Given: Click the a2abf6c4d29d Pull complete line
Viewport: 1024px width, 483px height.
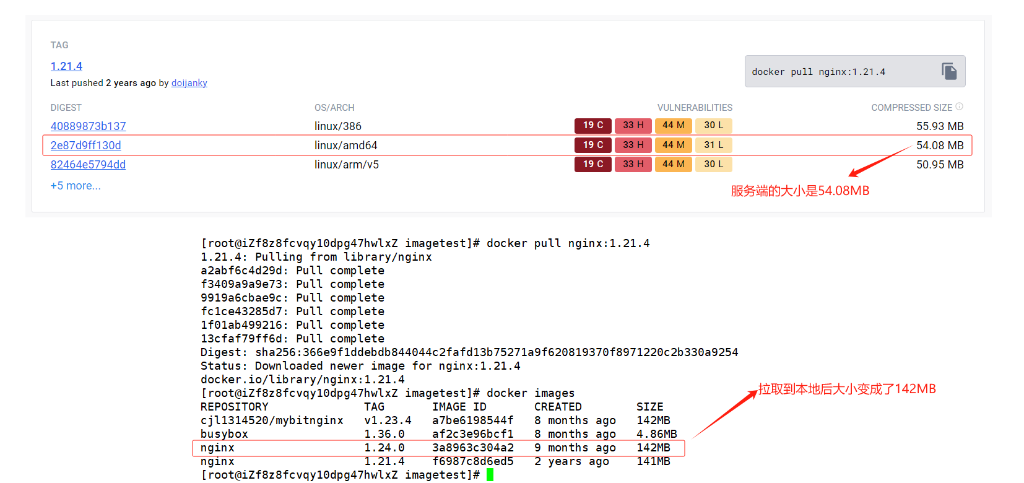Looking at the screenshot, I should (292, 271).
